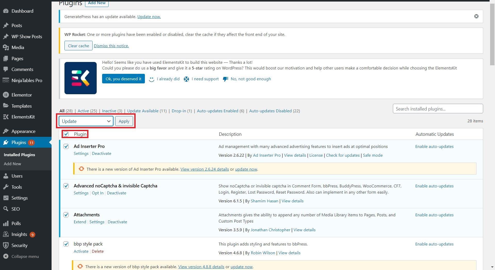Click the Pages icon in sidebar
Screen dimensions: 495x270
[x=6, y=59]
